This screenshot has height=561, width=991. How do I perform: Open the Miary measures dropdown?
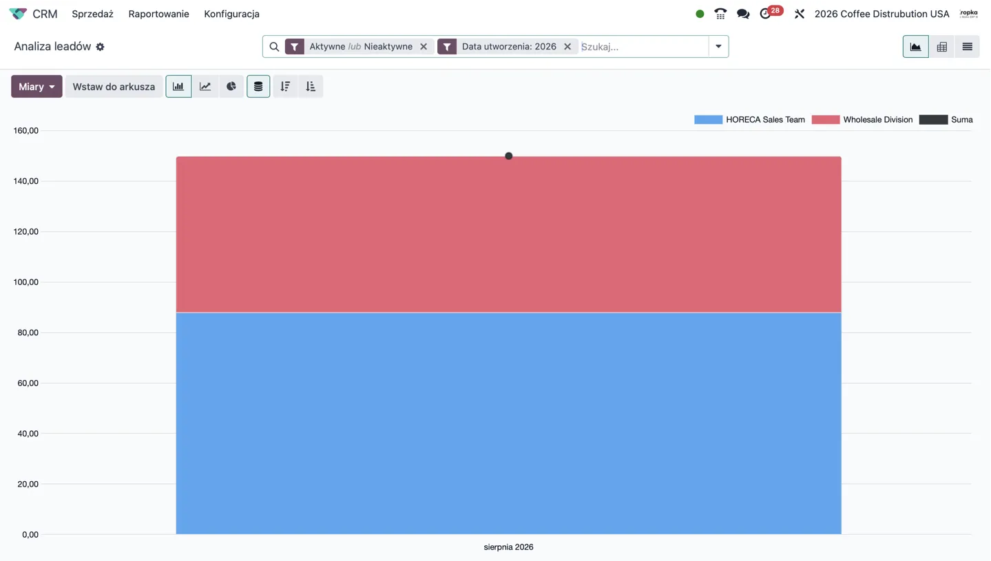pos(36,87)
